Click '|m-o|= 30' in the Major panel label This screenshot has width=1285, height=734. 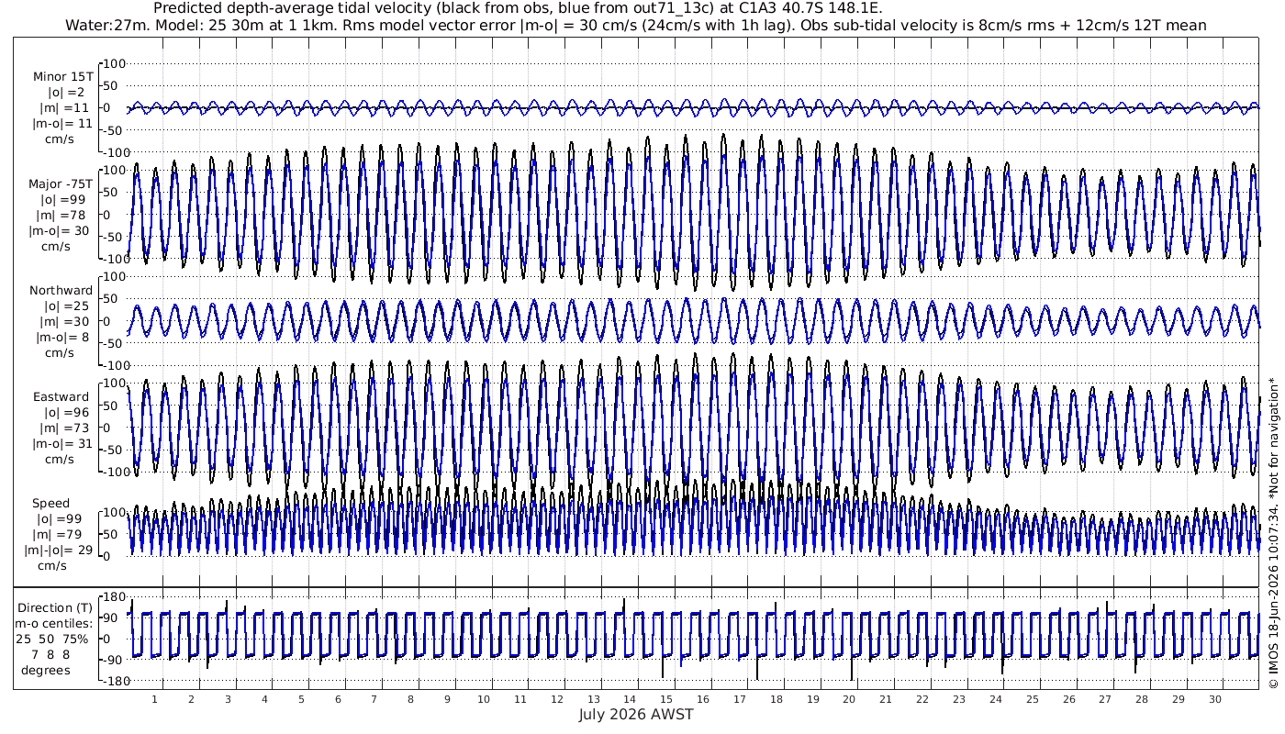(60, 231)
